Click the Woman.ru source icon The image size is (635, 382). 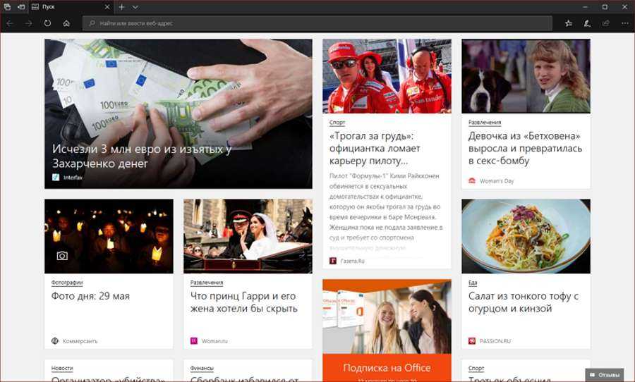tap(194, 341)
